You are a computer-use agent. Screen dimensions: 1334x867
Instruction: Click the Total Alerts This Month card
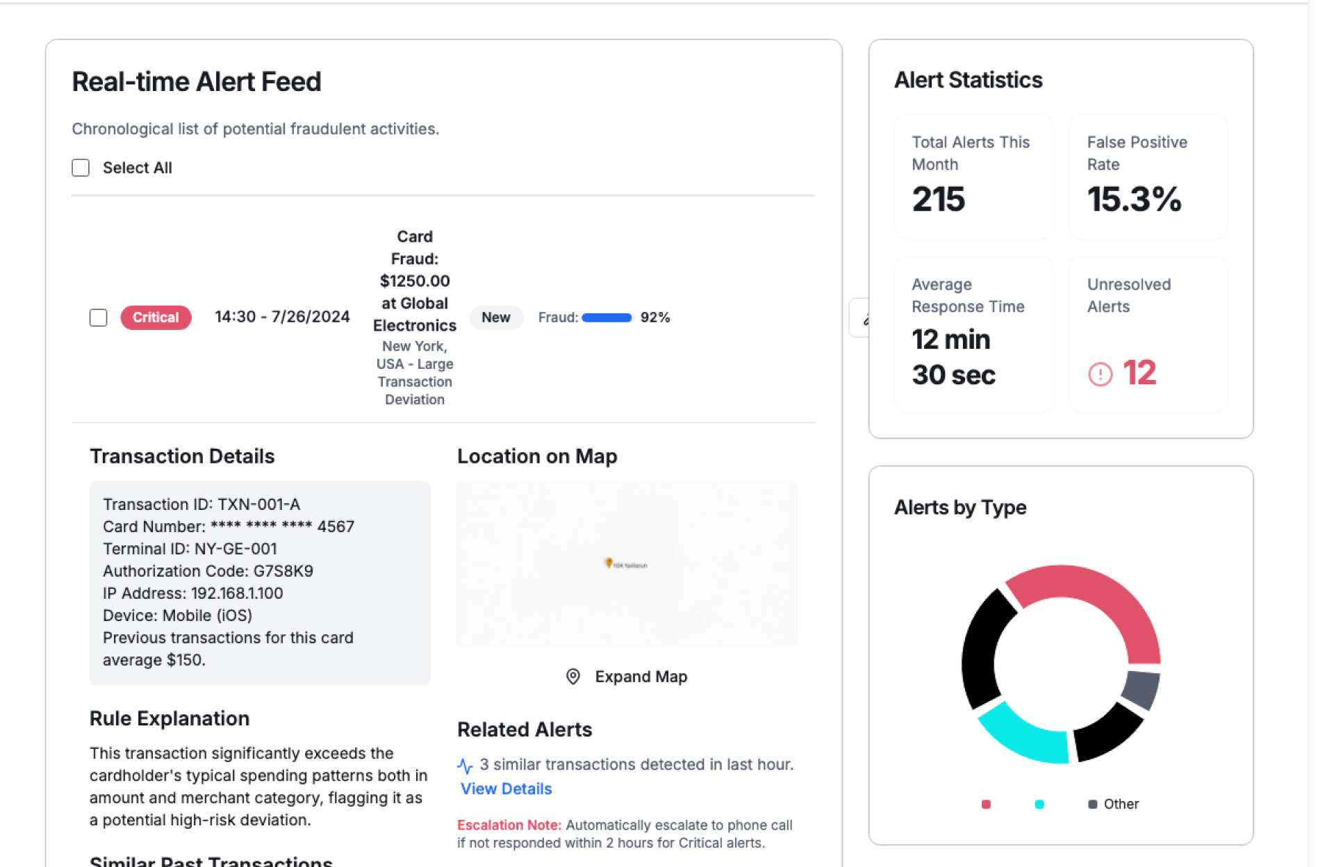pos(973,177)
